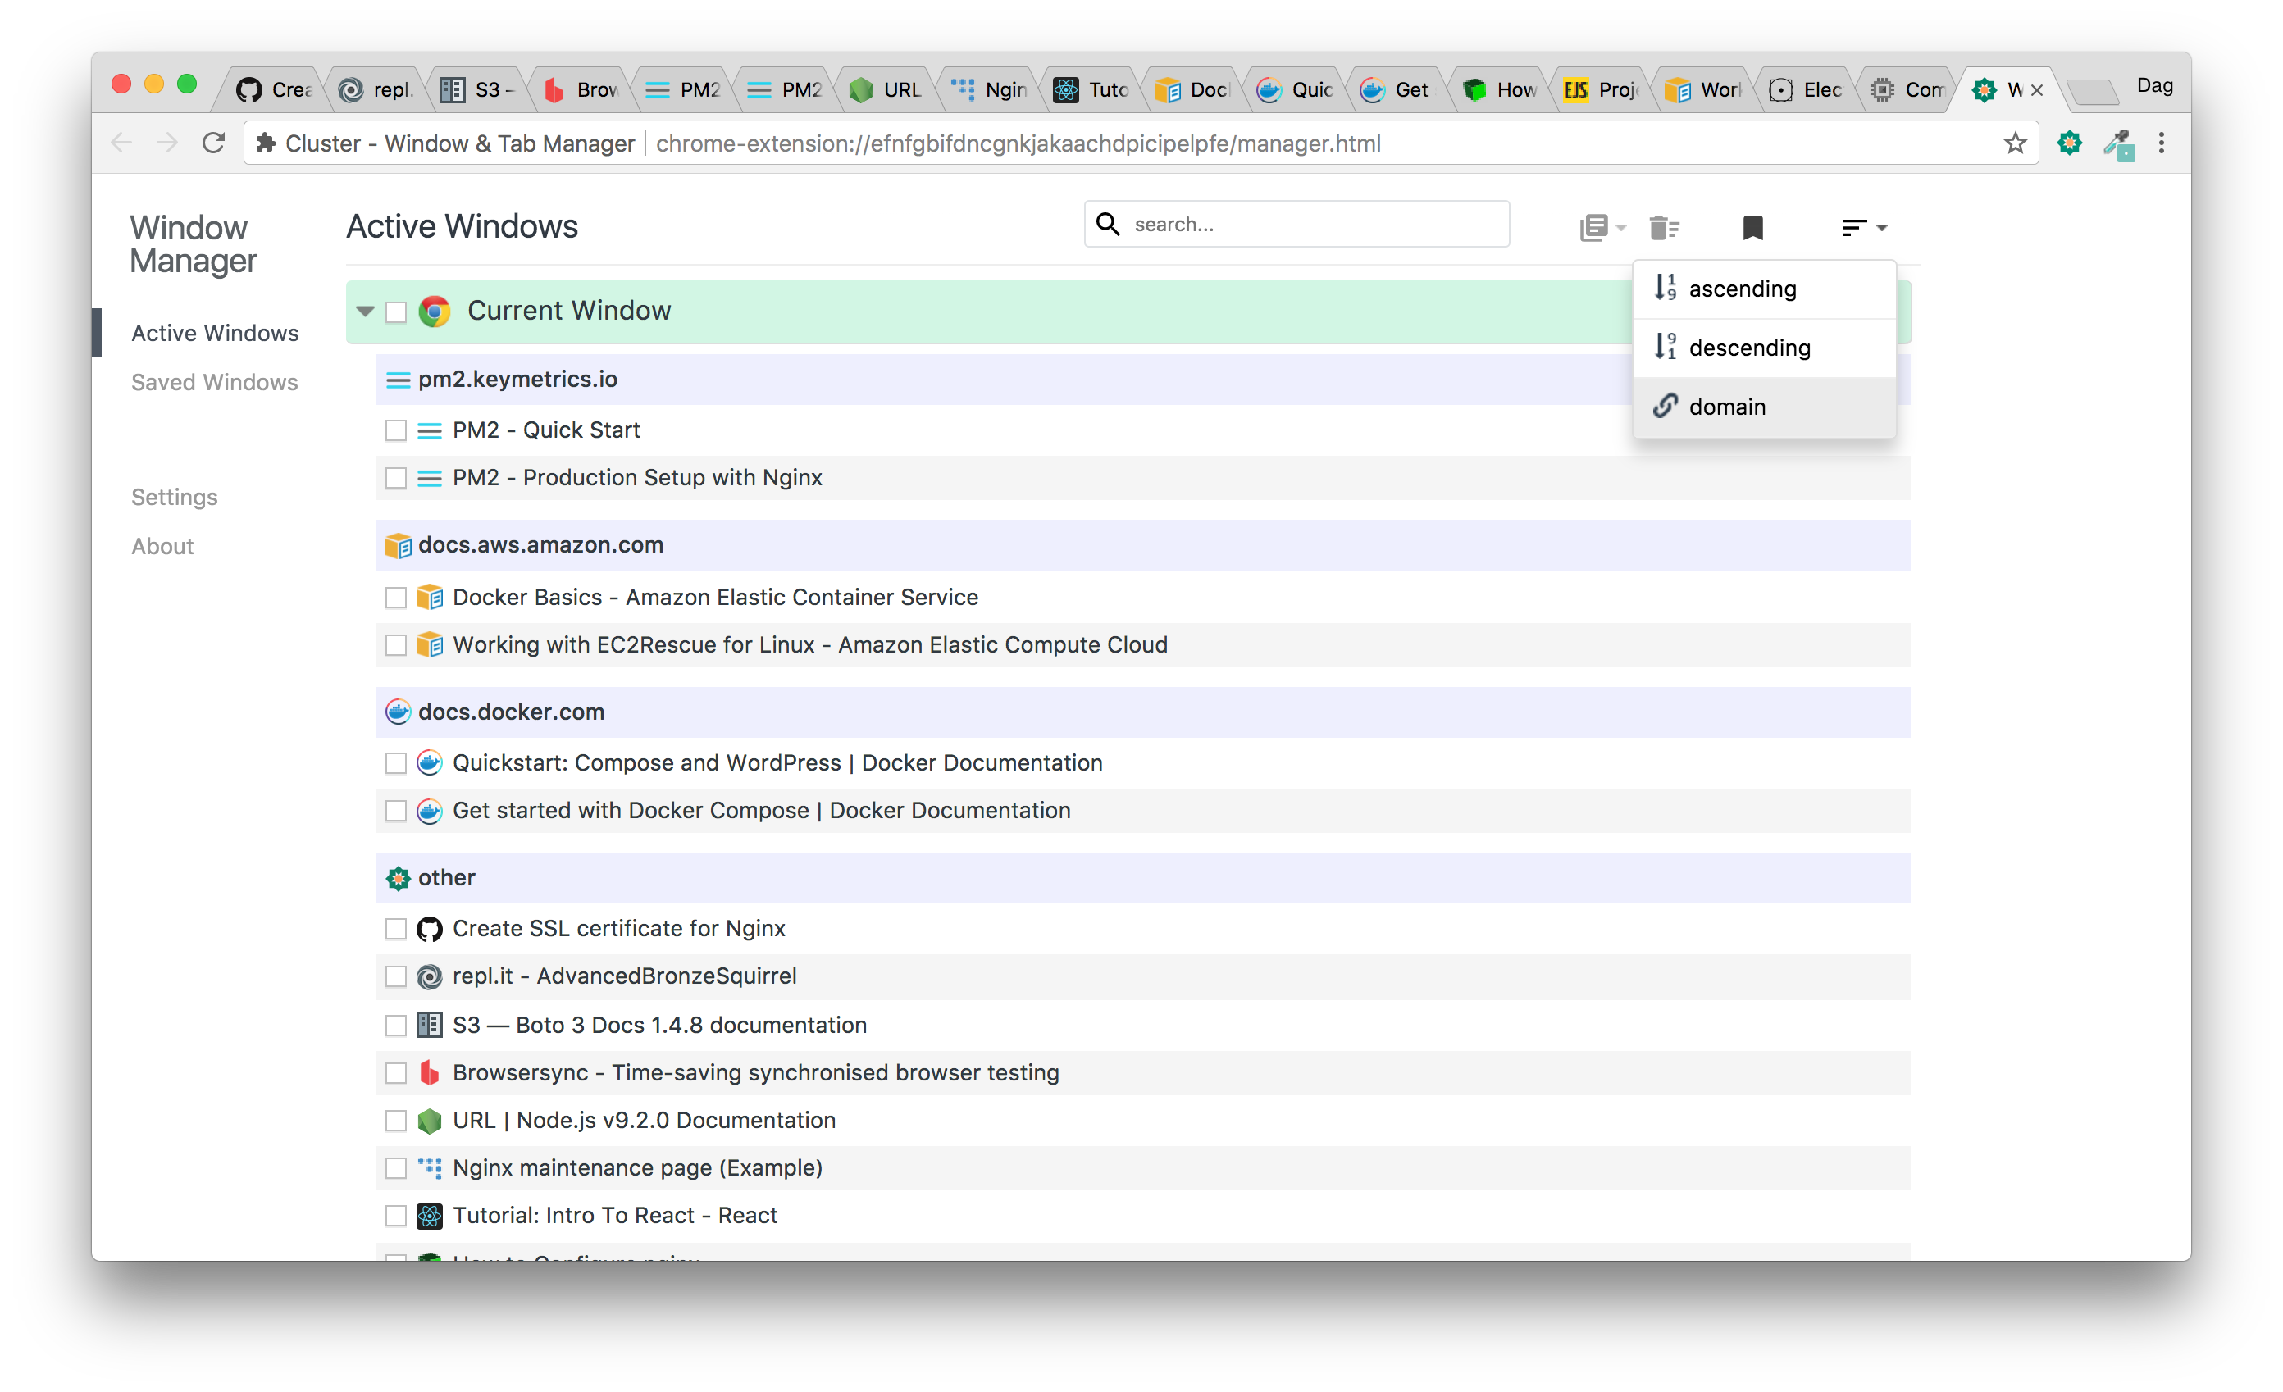Click the 'Dag' profile button
The width and height of the screenshot is (2283, 1392).
tap(2154, 85)
